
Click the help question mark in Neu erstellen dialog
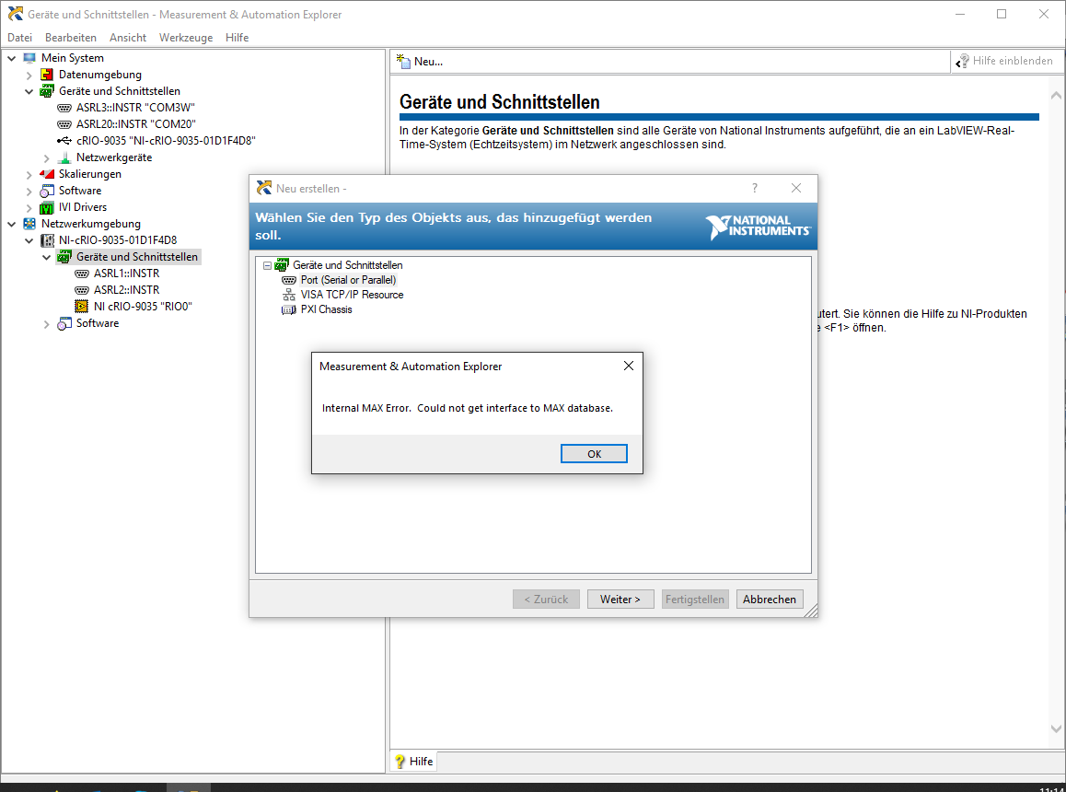tap(755, 189)
